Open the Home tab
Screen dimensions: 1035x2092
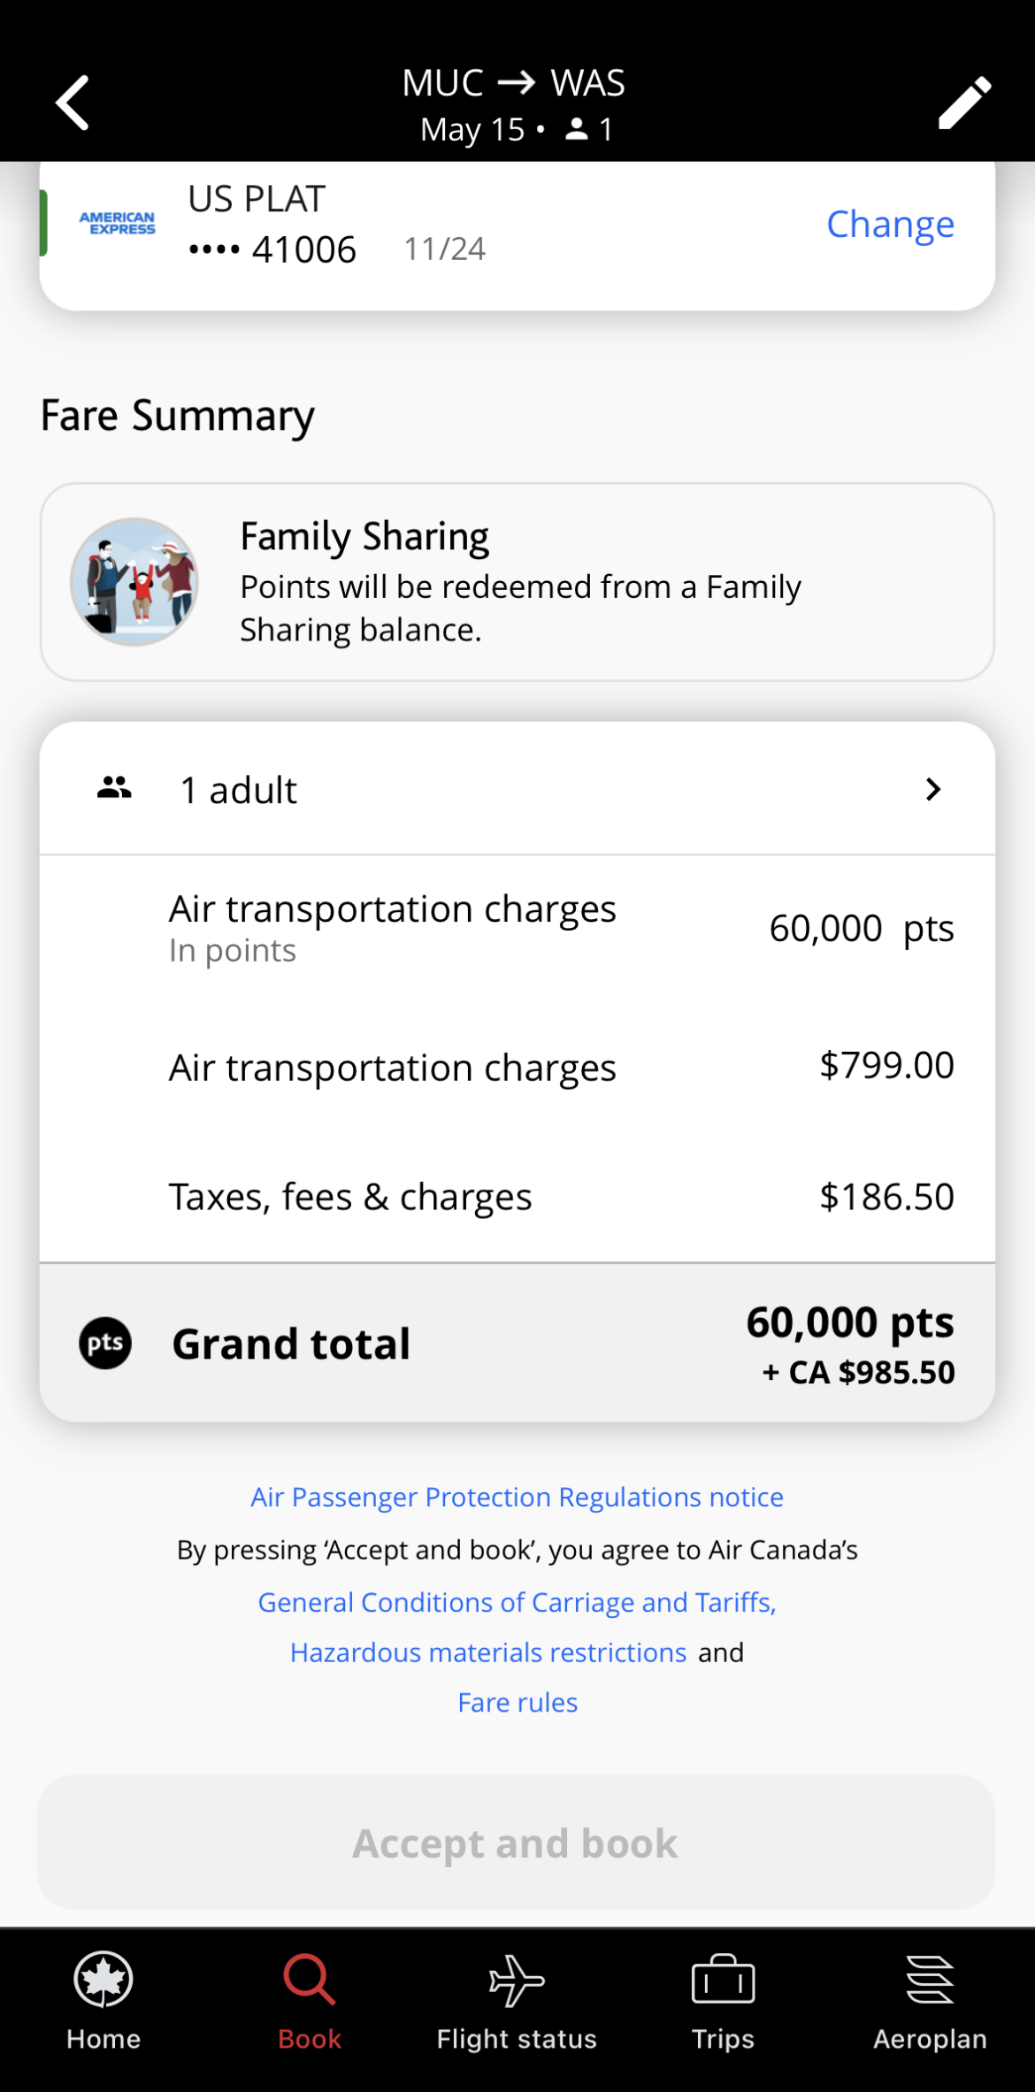coord(103,2003)
